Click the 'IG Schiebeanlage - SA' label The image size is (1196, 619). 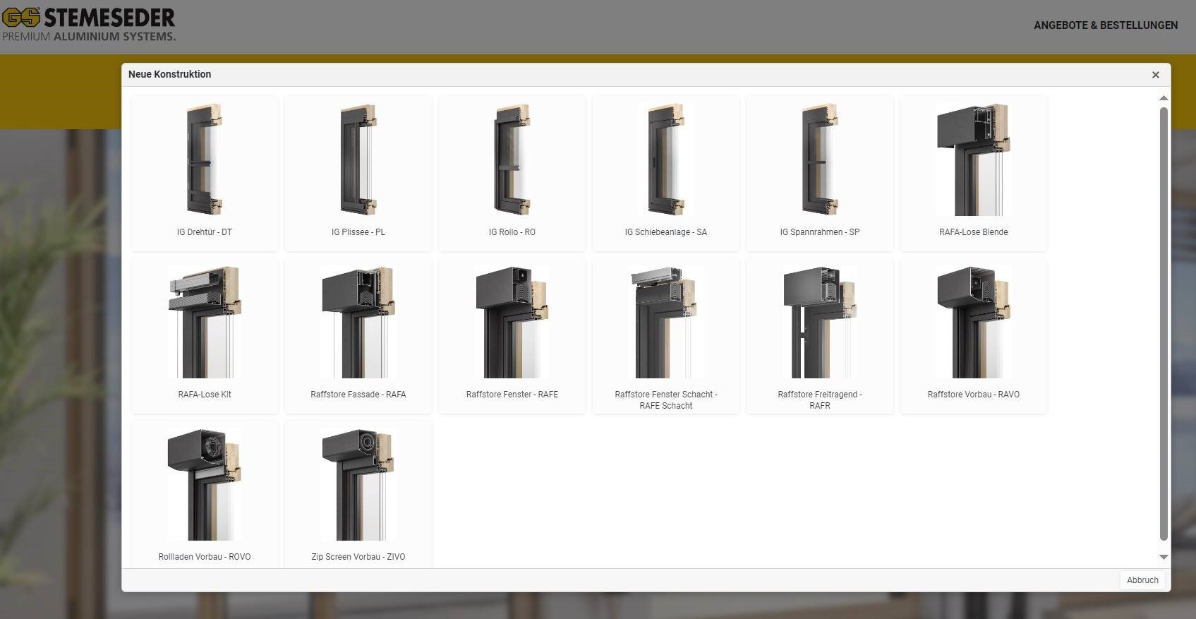[x=666, y=232]
